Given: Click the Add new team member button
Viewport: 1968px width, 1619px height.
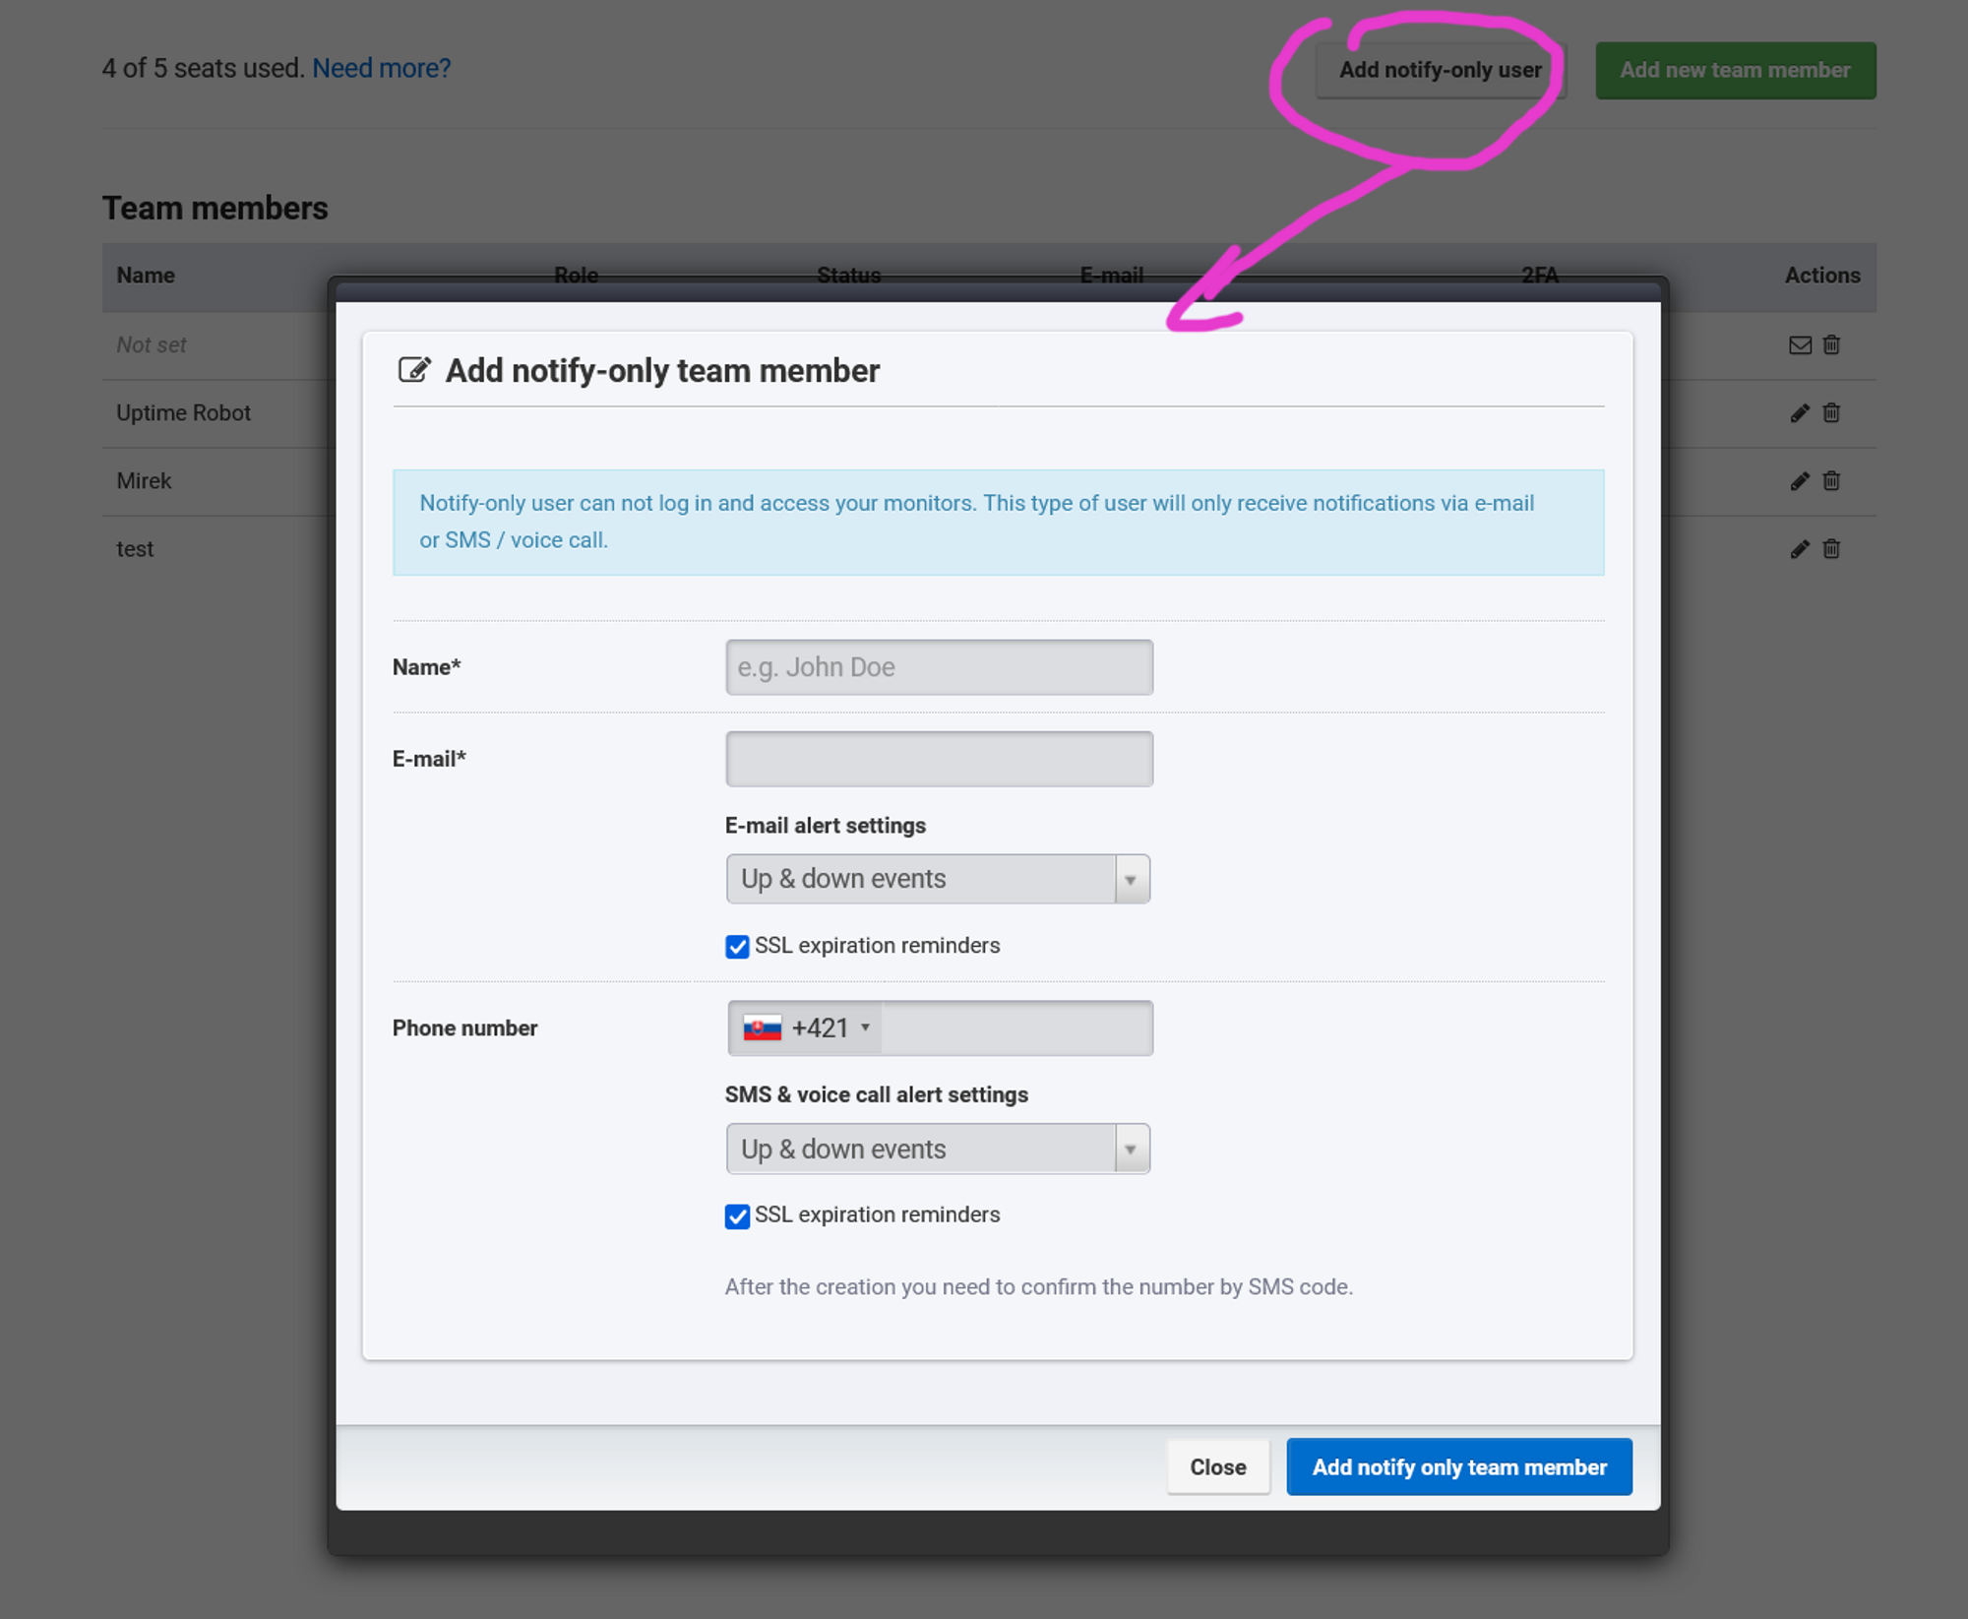Looking at the screenshot, I should click(1735, 70).
